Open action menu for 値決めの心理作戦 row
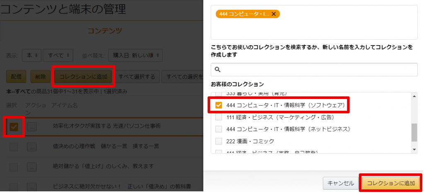424x193 pixels. 32,147
